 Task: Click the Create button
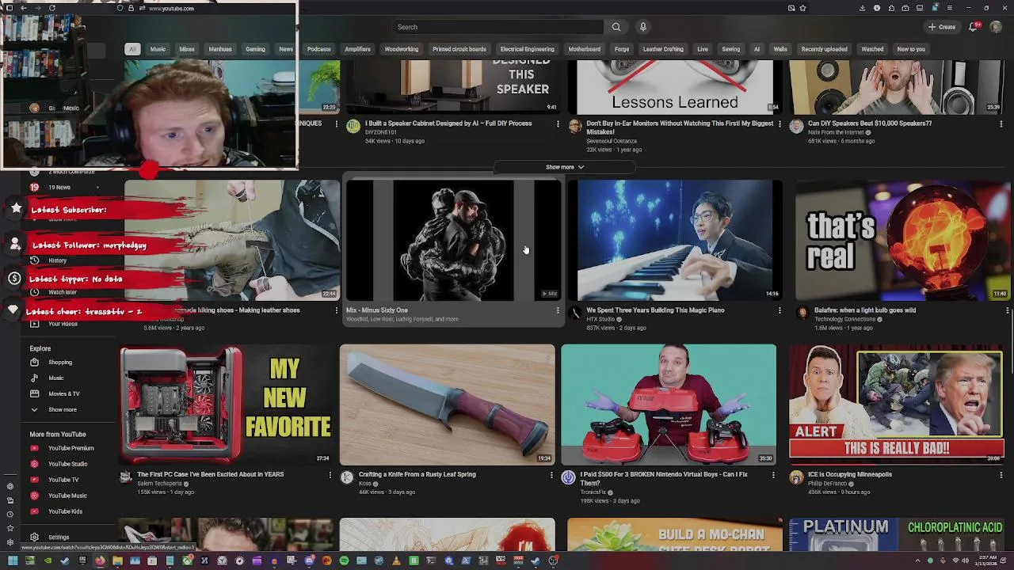(x=942, y=27)
